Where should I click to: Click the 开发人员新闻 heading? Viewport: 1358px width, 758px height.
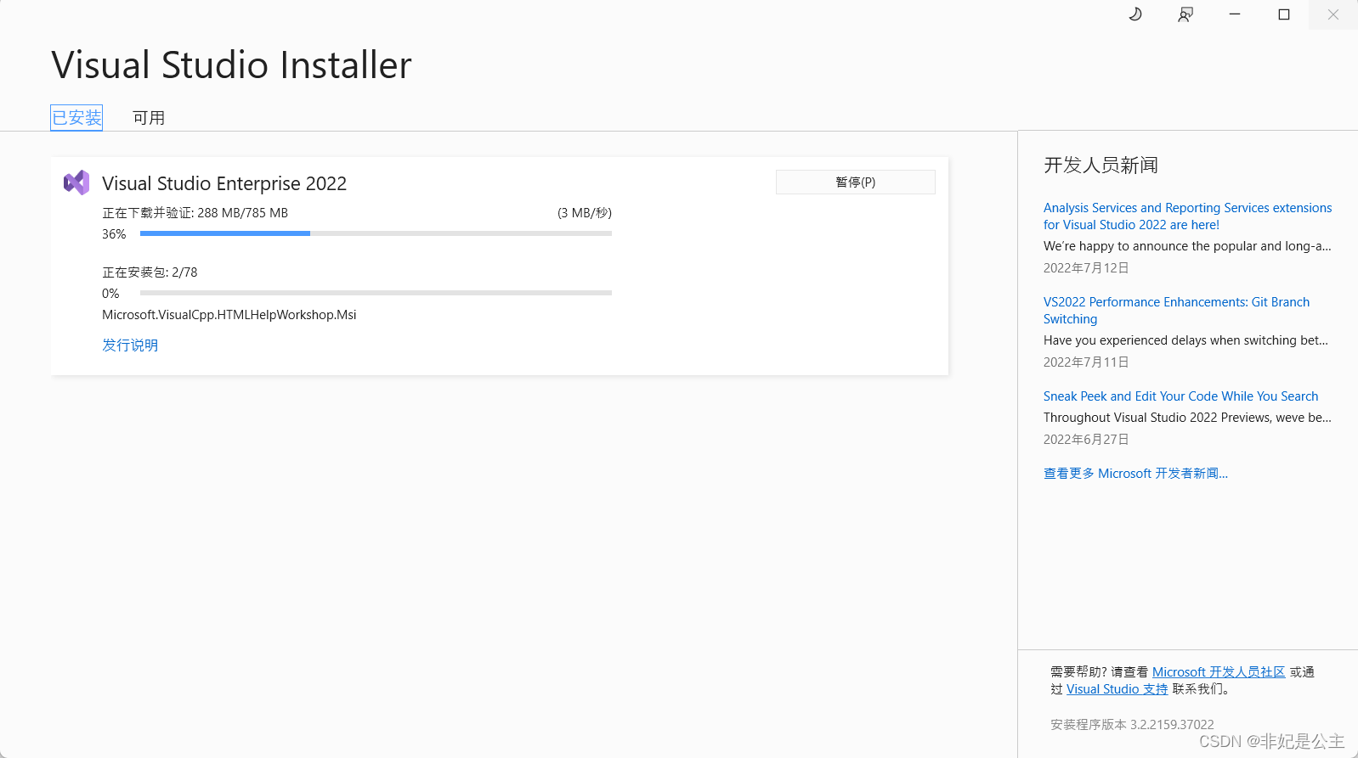click(x=1101, y=165)
